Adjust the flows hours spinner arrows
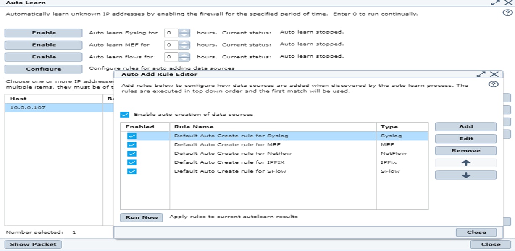The image size is (515, 251). click(184, 57)
